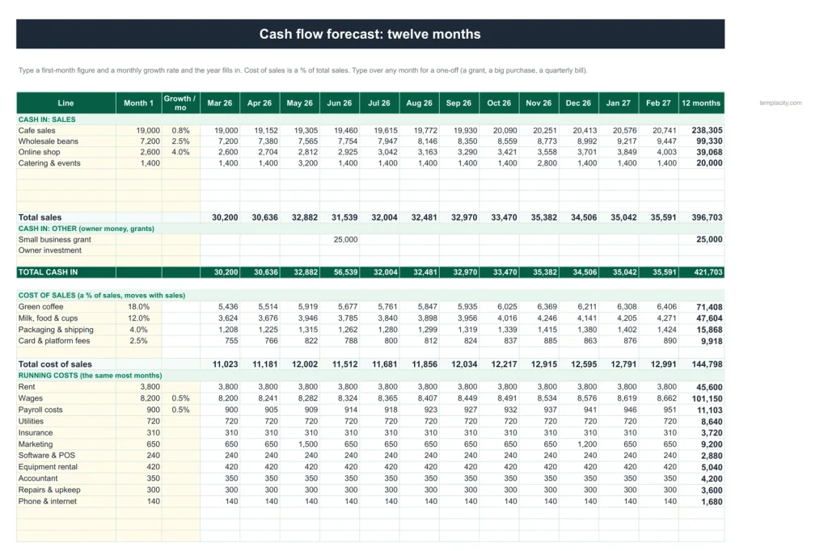Open the templacity.com link

tap(780, 103)
